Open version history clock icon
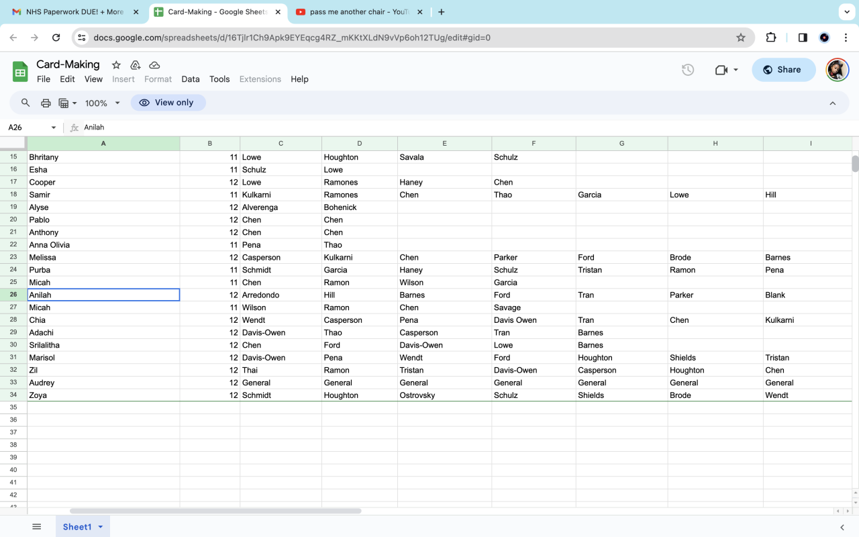 click(688, 70)
